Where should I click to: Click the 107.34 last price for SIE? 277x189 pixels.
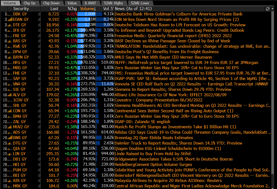(x=53, y=89)
